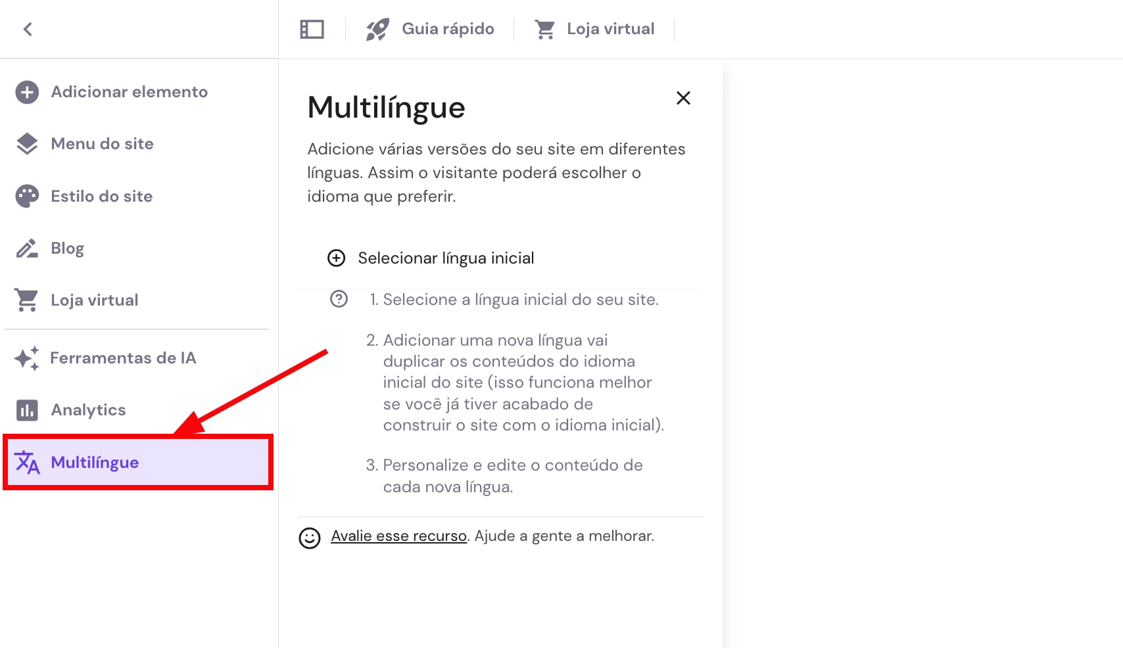Click the rocket icon beside Guia rápido
1123x648 pixels.
378,29
